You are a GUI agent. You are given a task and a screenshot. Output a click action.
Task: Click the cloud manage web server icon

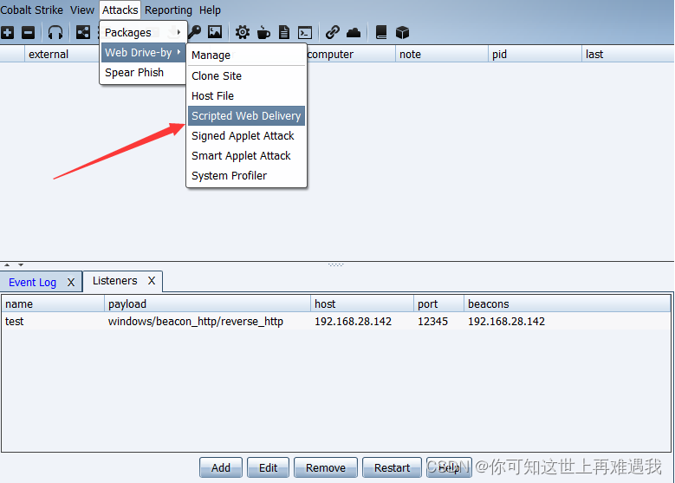pyautogui.click(x=354, y=33)
